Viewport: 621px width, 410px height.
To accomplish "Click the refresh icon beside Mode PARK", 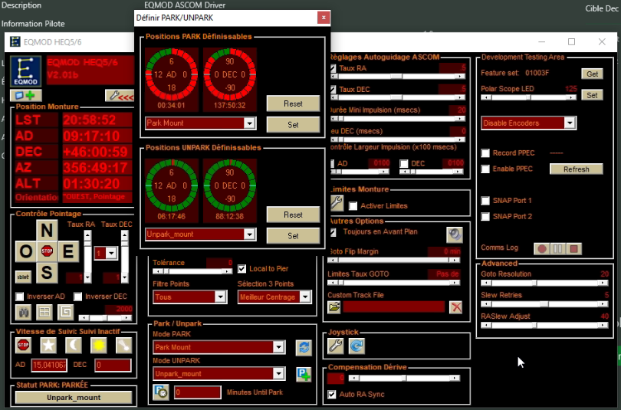I will pos(304,348).
